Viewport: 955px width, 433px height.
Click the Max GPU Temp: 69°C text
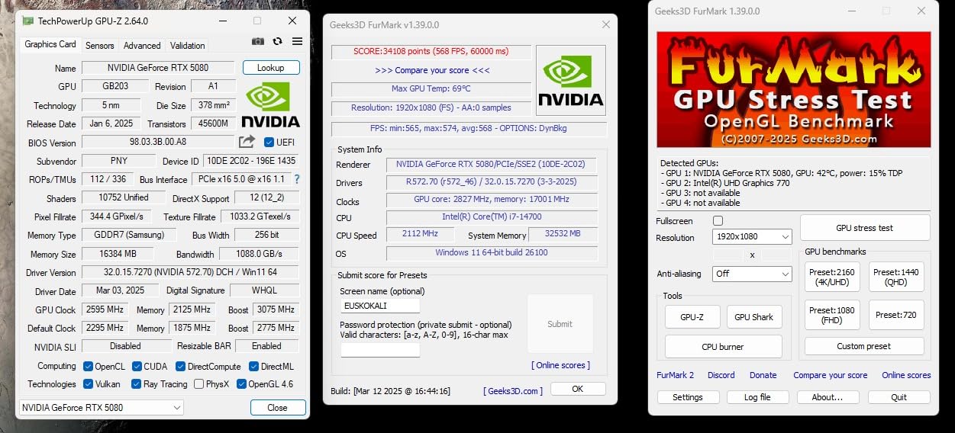(x=431, y=89)
